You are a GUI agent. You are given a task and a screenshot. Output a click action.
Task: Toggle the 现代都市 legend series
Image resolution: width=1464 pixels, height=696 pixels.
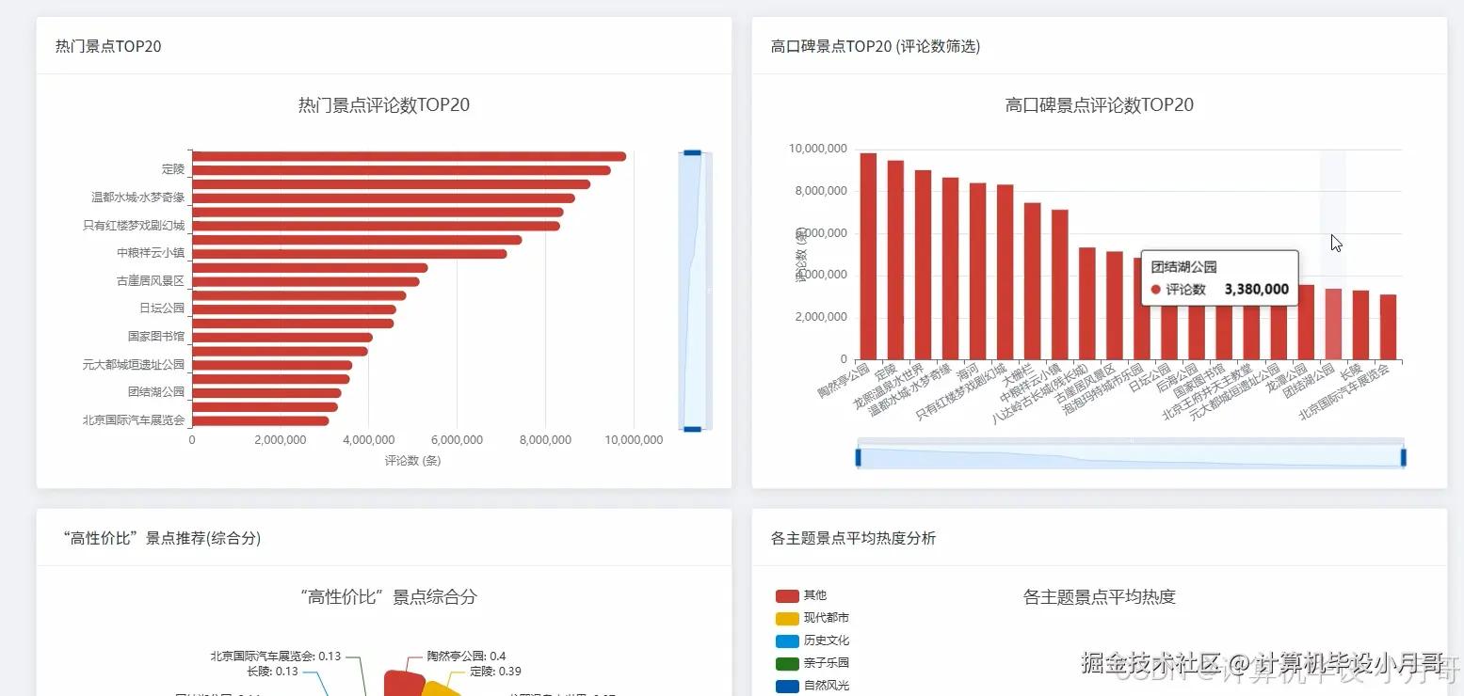tap(812, 618)
